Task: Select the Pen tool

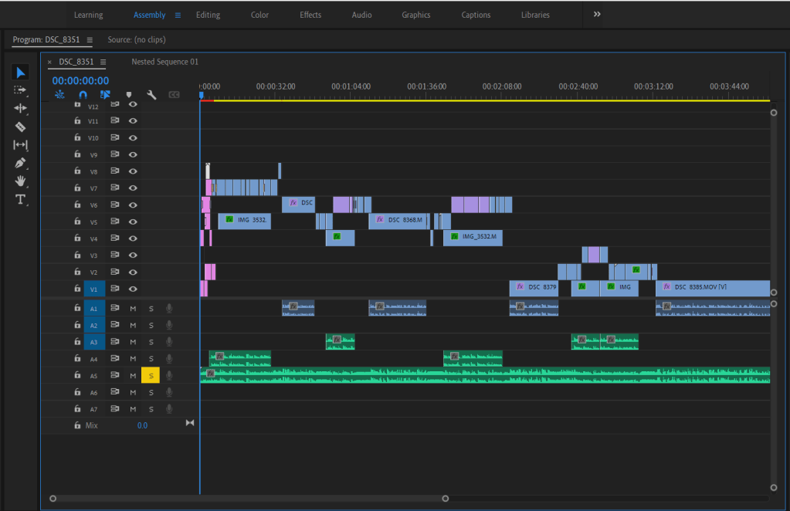Action: (x=21, y=163)
